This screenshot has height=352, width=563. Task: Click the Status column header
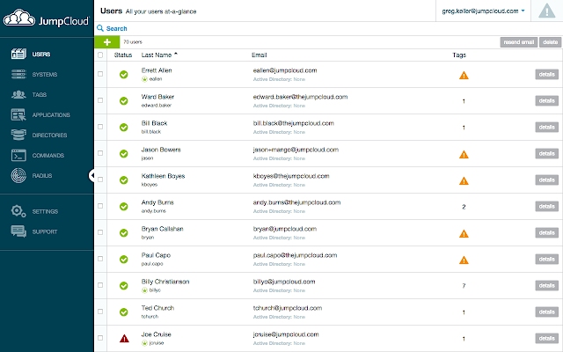point(123,55)
